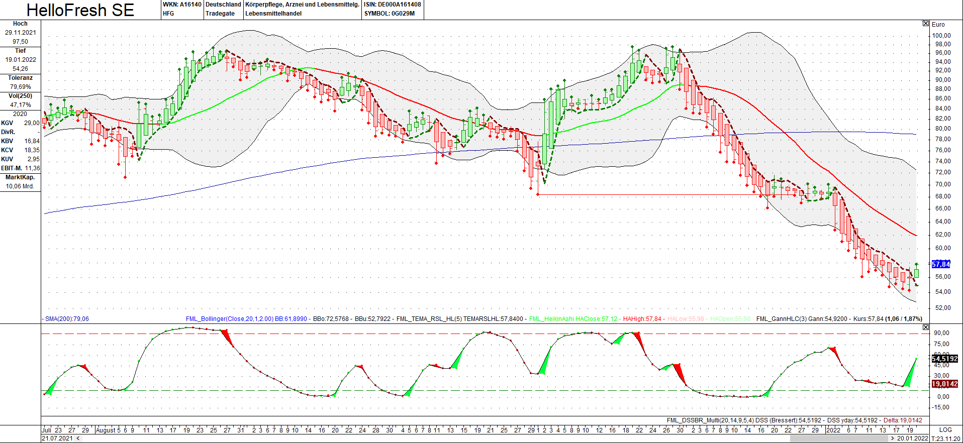Click the SYMBOL: 0G029M field
963x443 pixels.
pyautogui.click(x=390, y=14)
